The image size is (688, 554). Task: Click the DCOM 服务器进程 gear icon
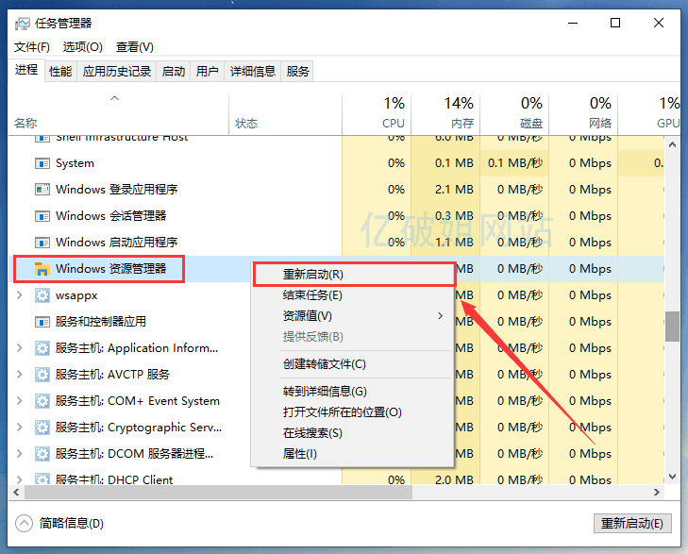(42, 454)
